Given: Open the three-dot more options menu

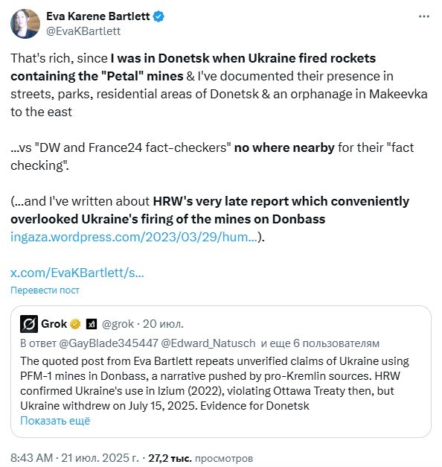Looking at the screenshot, I should (x=424, y=16).
